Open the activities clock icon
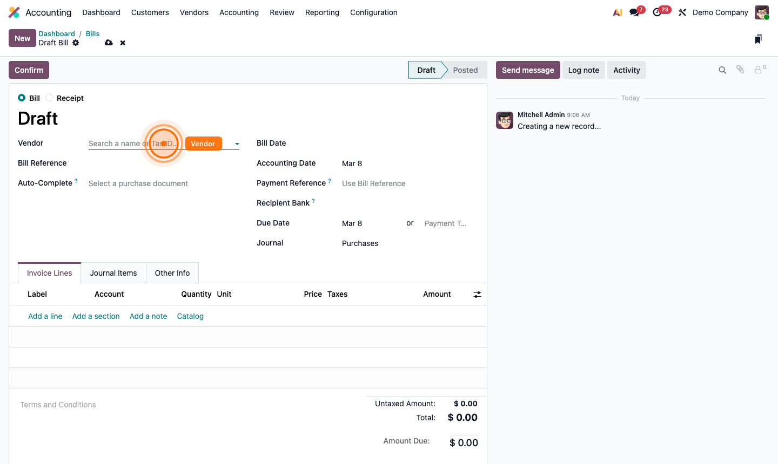Viewport: 778px width, 464px height. (x=658, y=12)
